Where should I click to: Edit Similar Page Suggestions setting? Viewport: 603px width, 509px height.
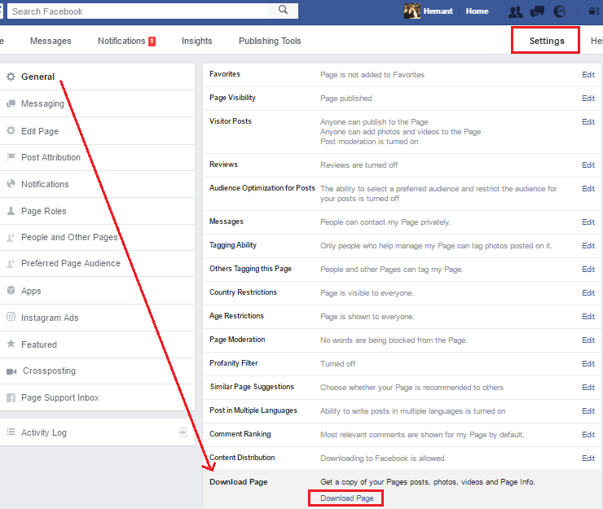[x=588, y=387]
